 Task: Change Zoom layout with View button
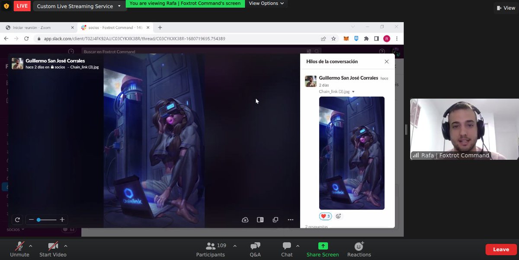tap(506, 8)
